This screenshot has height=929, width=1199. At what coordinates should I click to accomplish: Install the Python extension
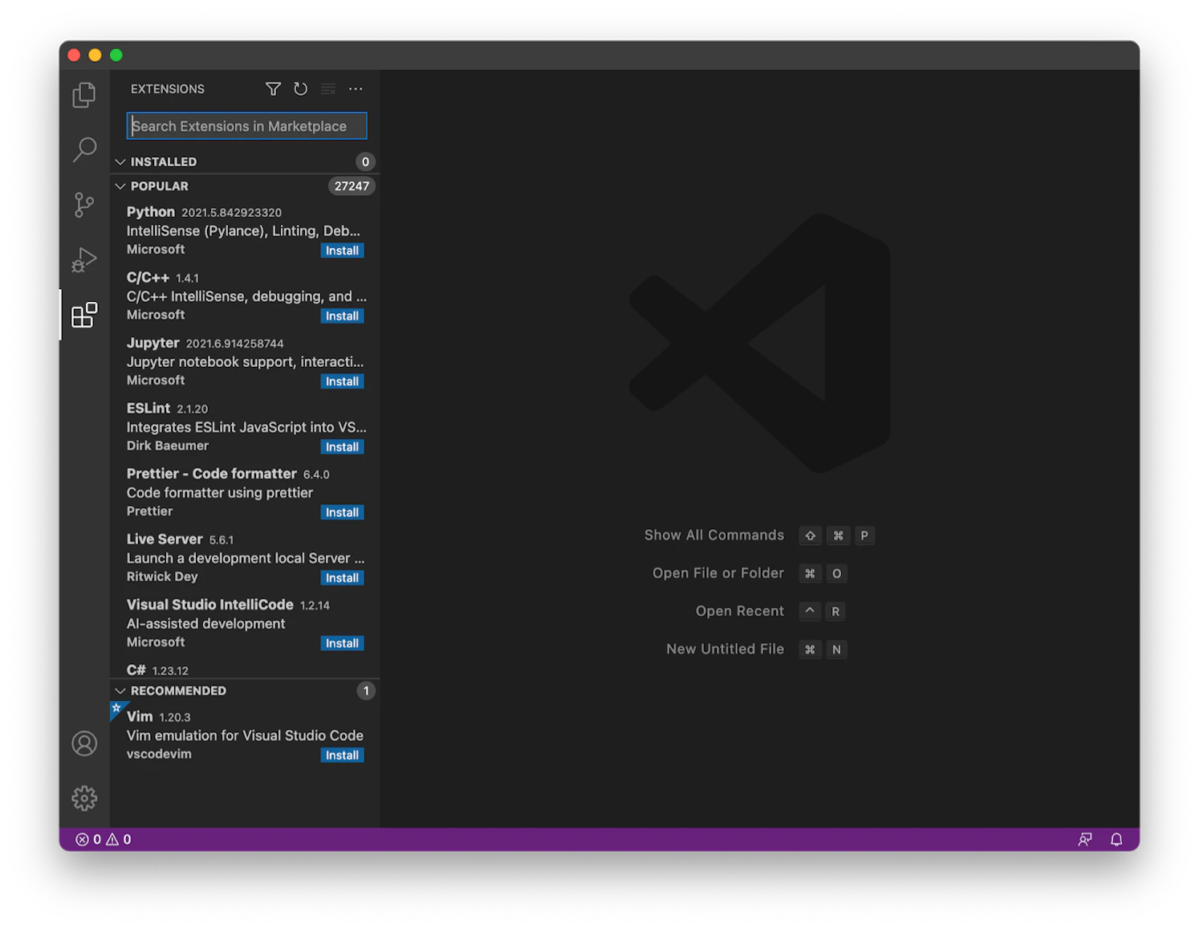click(343, 251)
